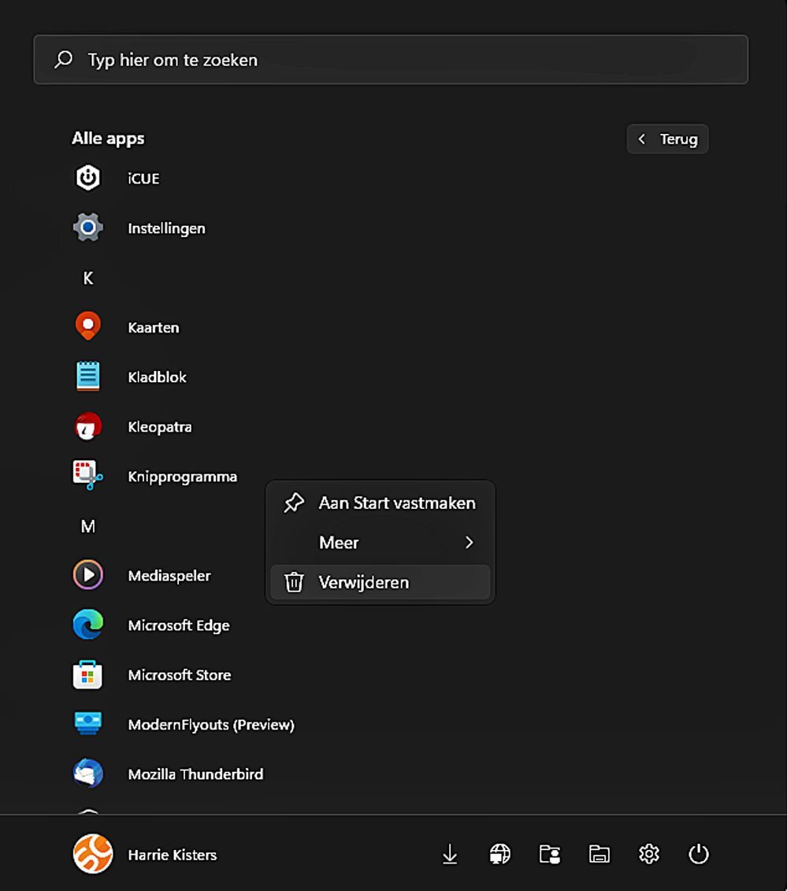Click the Microsoft Edge app label
This screenshot has width=787, height=891.
pyautogui.click(x=179, y=625)
